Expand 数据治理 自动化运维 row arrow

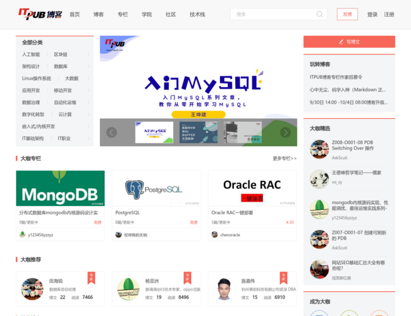click(x=89, y=102)
